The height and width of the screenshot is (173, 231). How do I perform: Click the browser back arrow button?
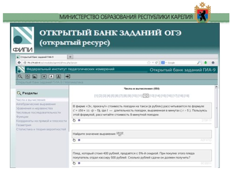coord(19,63)
